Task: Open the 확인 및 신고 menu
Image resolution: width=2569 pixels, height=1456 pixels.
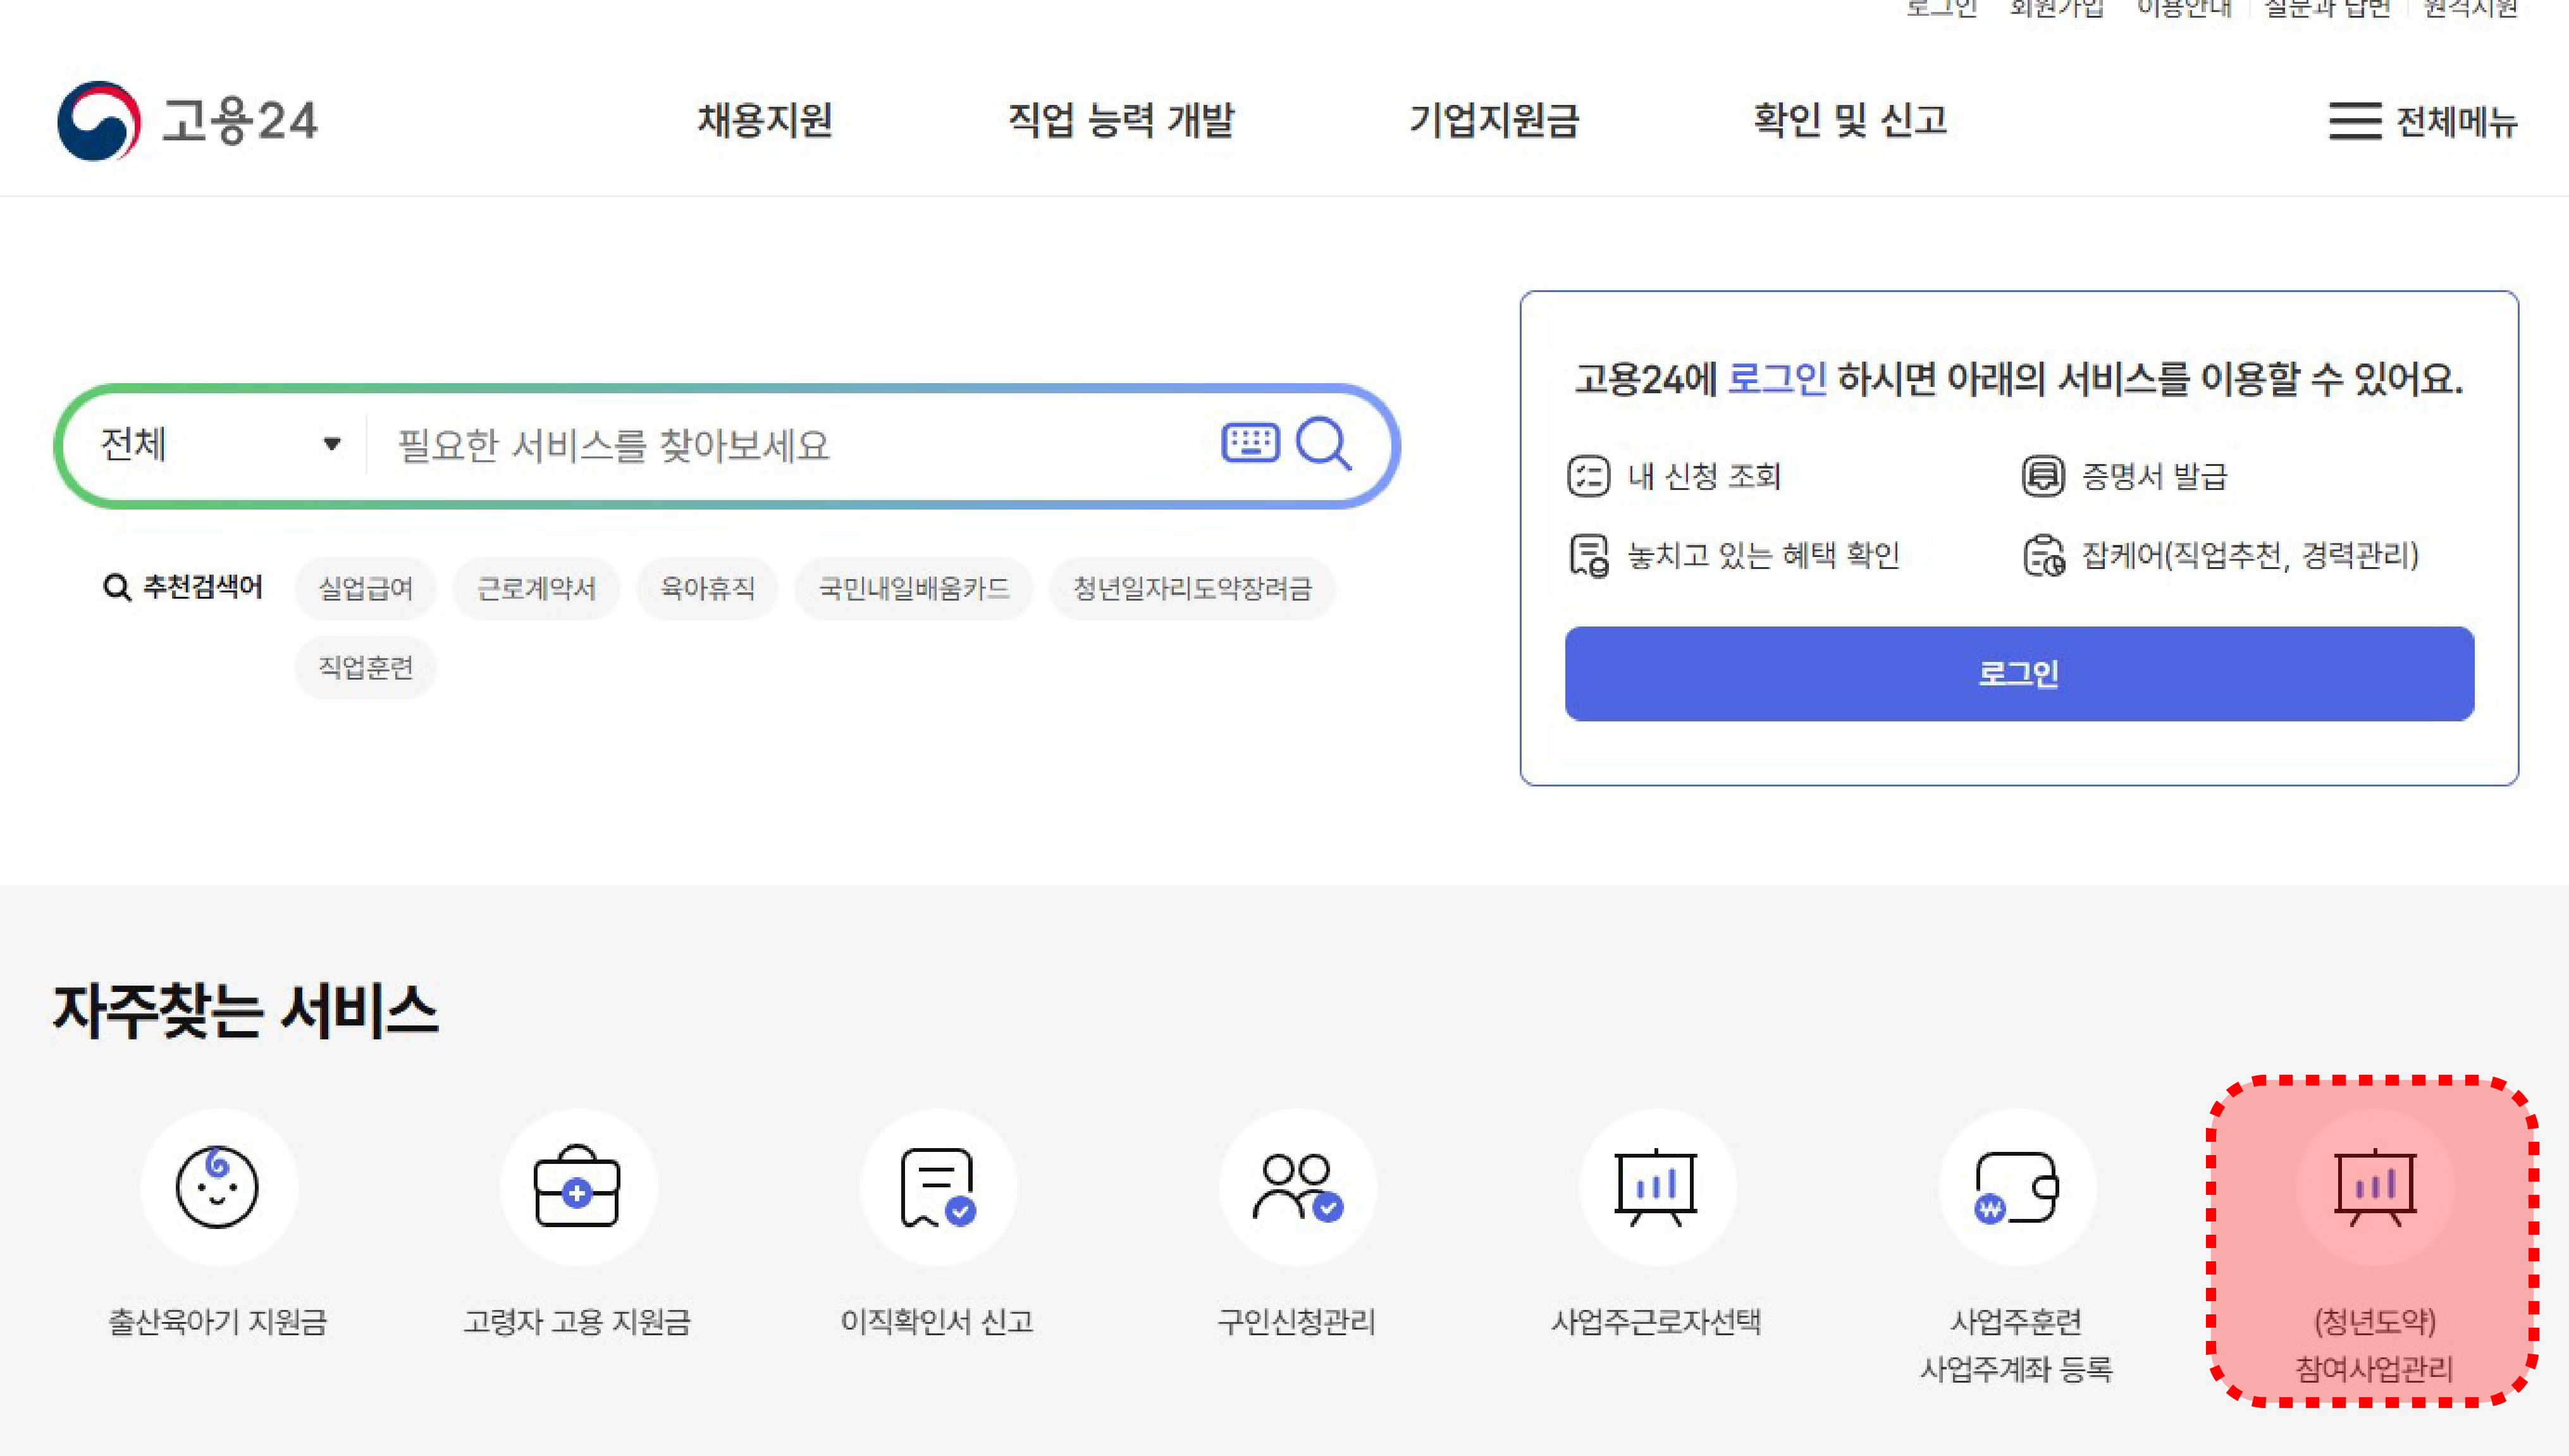Action: 1851,121
